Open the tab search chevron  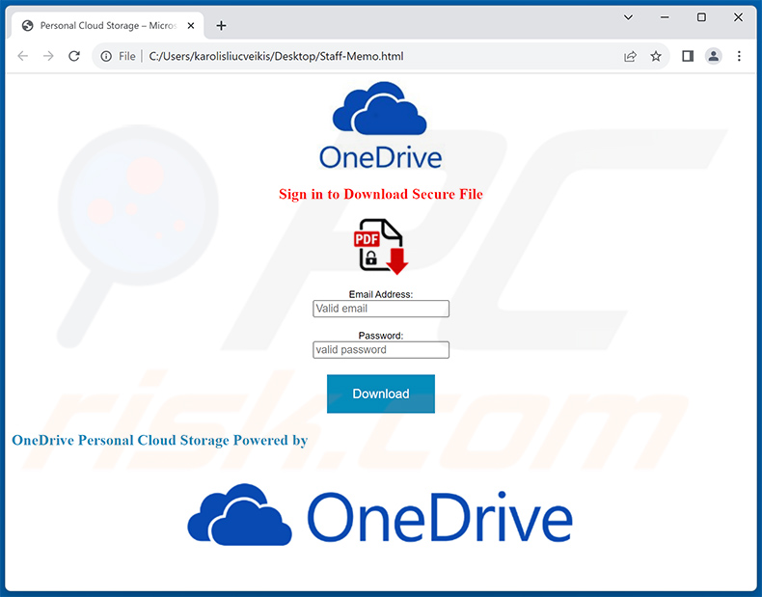[628, 17]
